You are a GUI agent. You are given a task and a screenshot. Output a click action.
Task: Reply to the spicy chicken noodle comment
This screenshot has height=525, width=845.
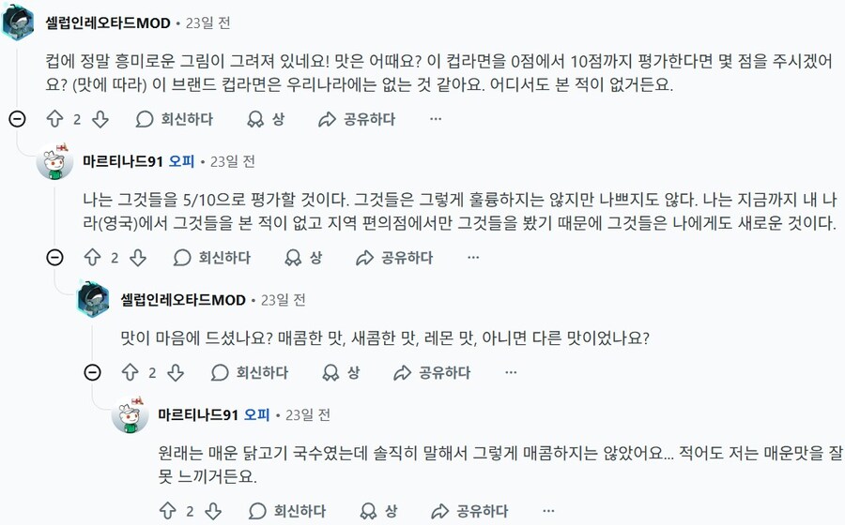pos(286,511)
